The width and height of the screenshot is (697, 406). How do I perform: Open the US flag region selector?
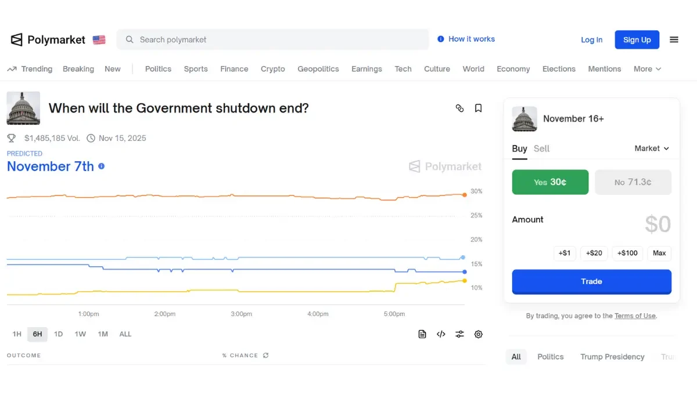click(99, 40)
